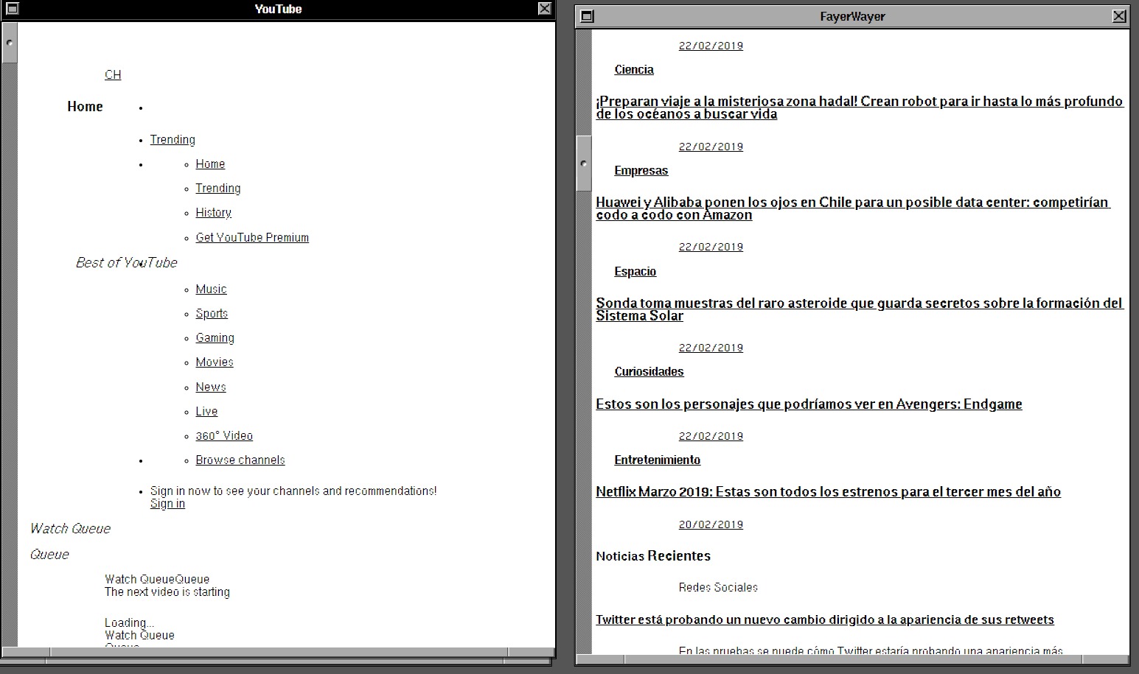Open the 360° Video link
1139x674 pixels.
click(224, 435)
